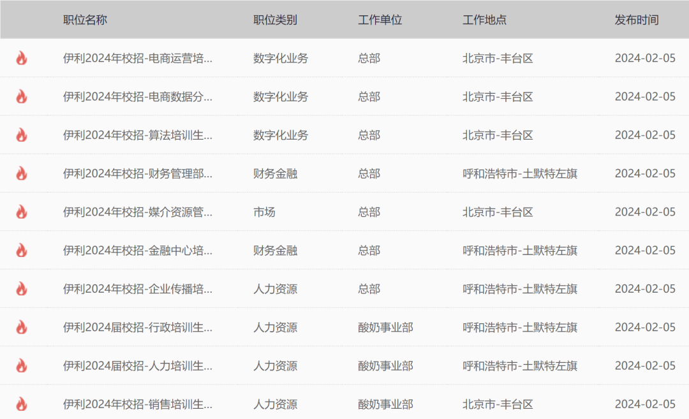Click 总部 in the 财务管理部 row
The width and height of the screenshot is (689, 419).
pos(369,173)
